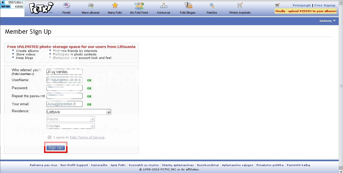Open the Kainoraštis footer link
This screenshot has height=173, width=343.
pos(99,165)
